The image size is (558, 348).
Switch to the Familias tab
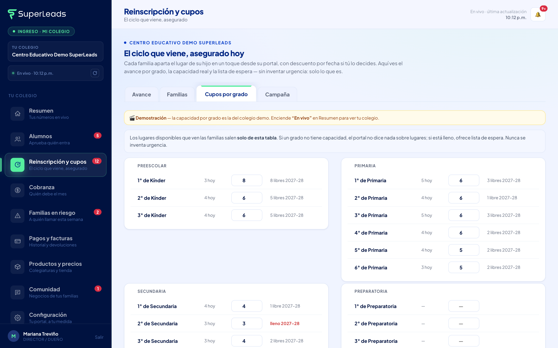(177, 94)
